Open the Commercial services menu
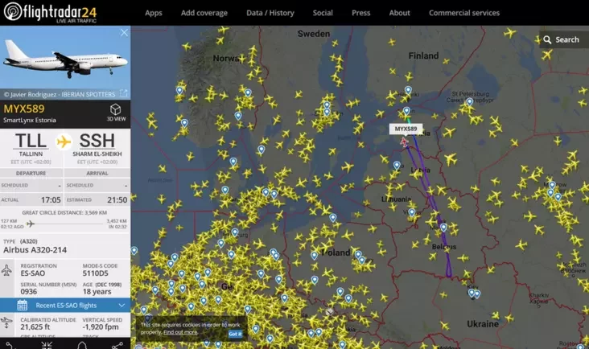Image resolution: width=589 pixels, height=349 pixels. click(x=464, y=13)
